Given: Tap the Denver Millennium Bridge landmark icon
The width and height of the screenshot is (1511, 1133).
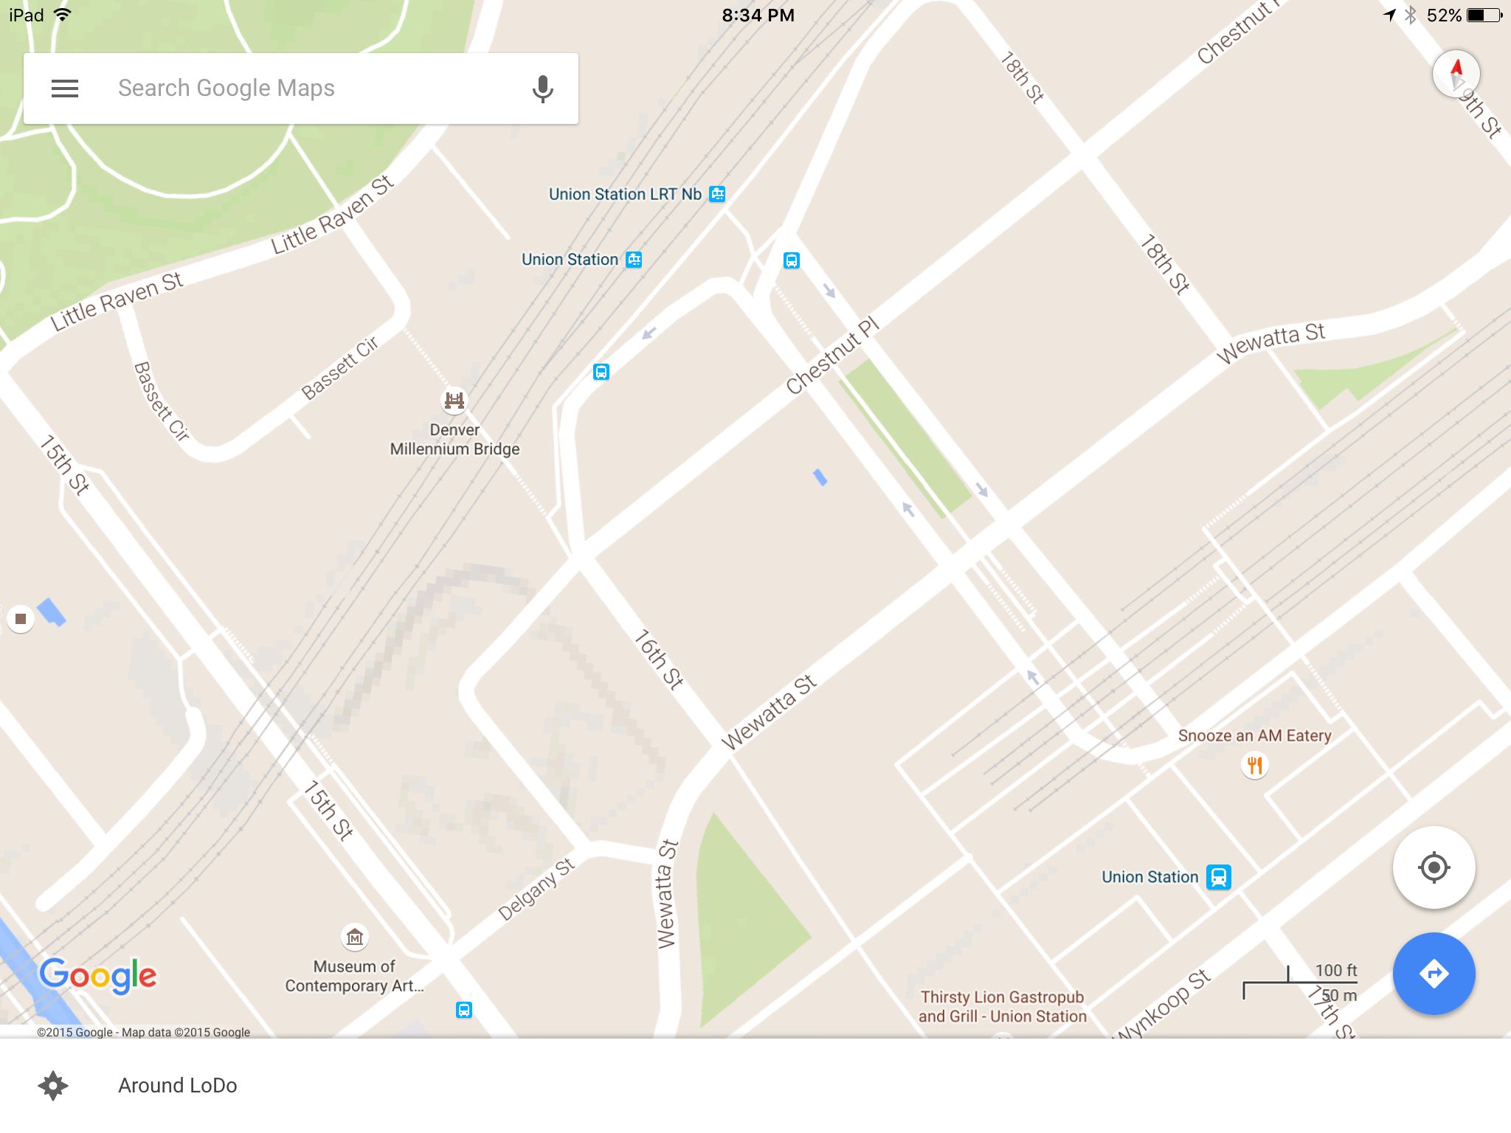Looking at the screenshot, I should pos(454,401).
